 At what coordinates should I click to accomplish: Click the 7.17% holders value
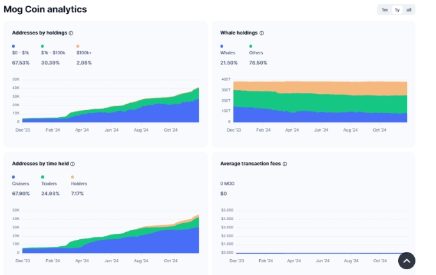pos(78,194)
